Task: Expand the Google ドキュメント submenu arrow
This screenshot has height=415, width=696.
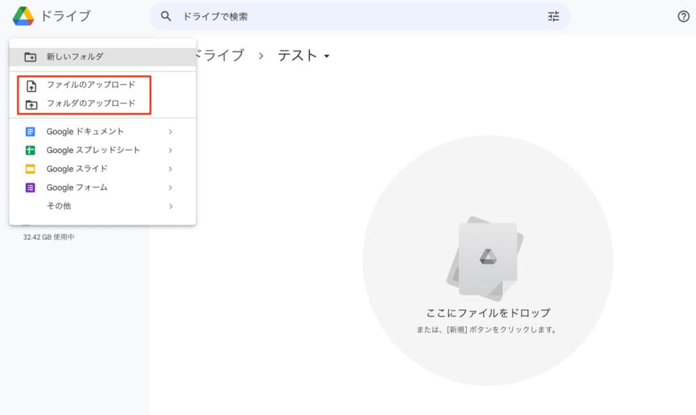Action: [x=171, y=132]
